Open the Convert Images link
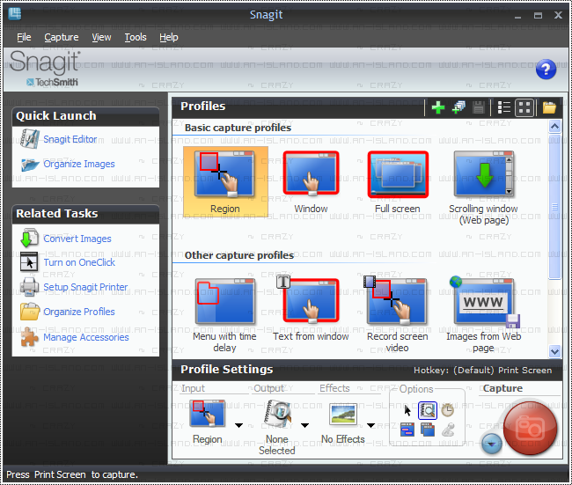Screen dimensions: 572x485 [77, 239]
